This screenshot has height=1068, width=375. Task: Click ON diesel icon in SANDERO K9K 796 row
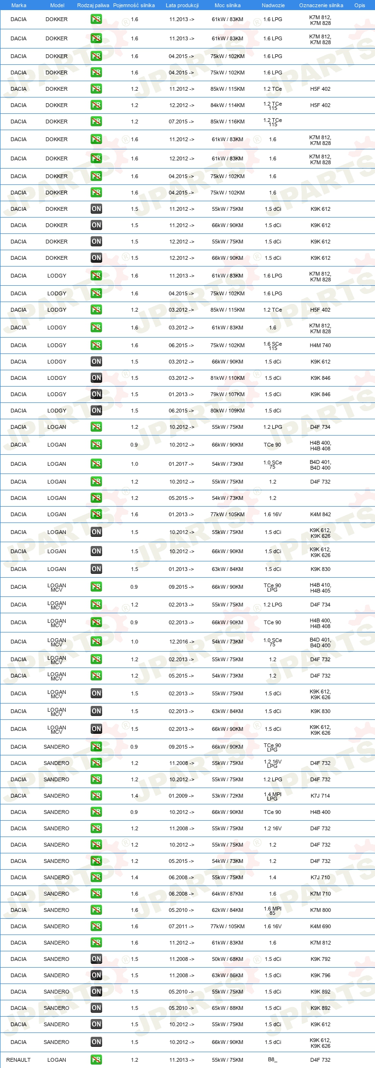96,975
